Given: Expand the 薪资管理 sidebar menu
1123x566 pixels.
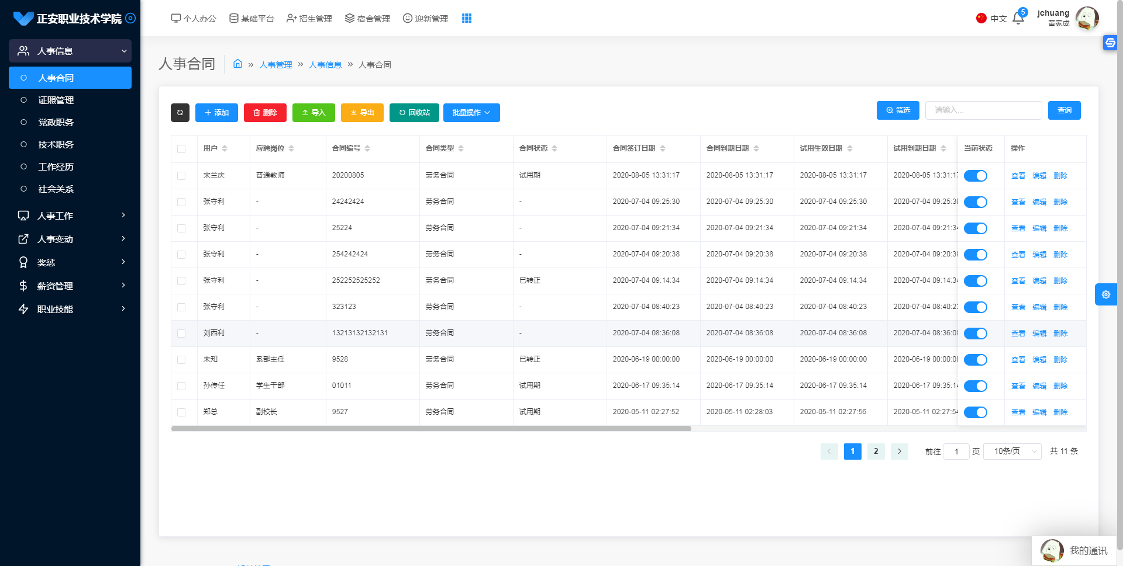Looking at the screenshot, I should 70,286.
